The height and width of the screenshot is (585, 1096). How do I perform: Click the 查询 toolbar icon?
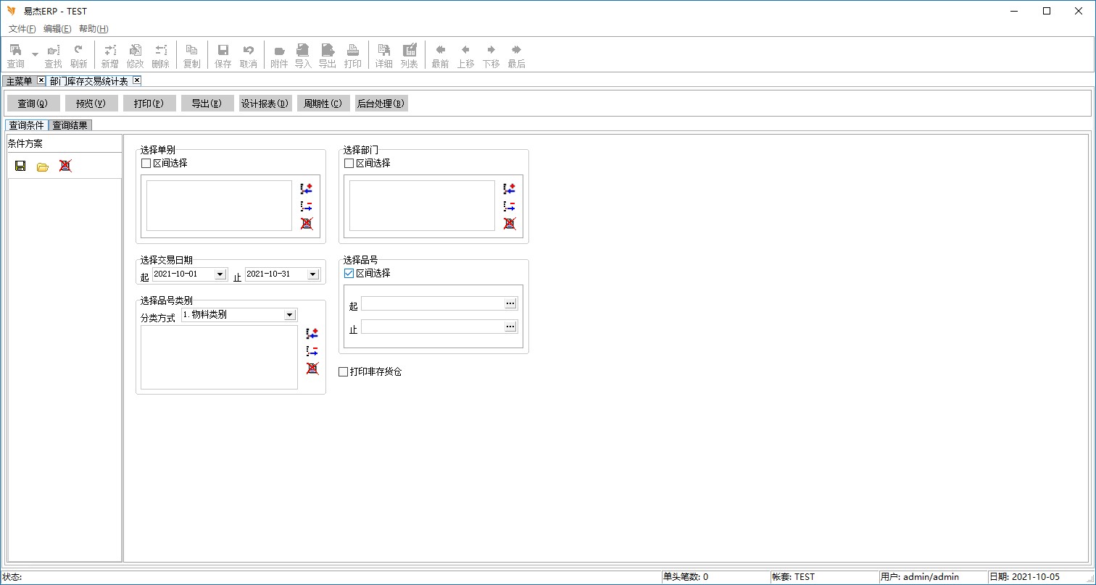(x=15, y=51)
